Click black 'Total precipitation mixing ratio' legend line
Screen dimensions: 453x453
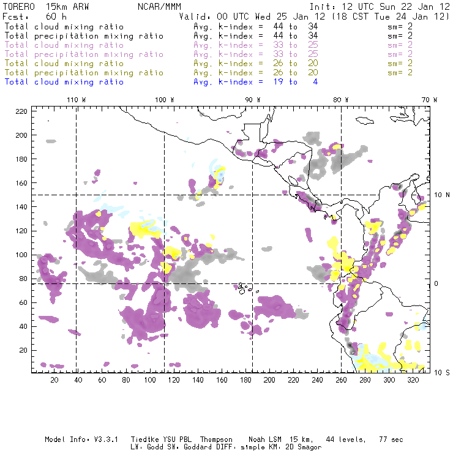click(x=84, y=36)
